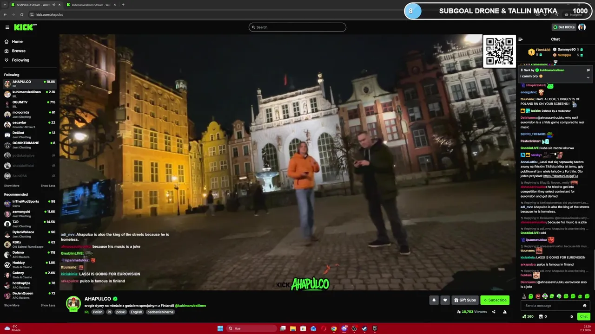
Task: Click top gifter Finn1488
Action: 539,51
